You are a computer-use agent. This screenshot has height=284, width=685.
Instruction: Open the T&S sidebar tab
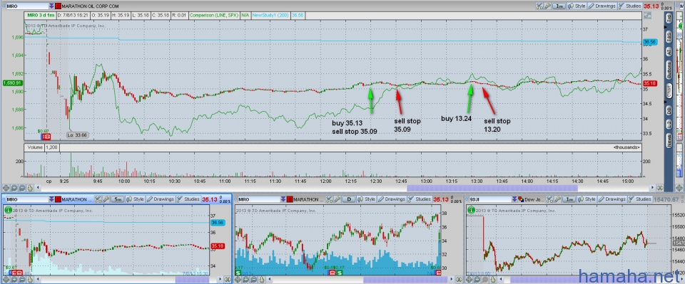(669, 37)
